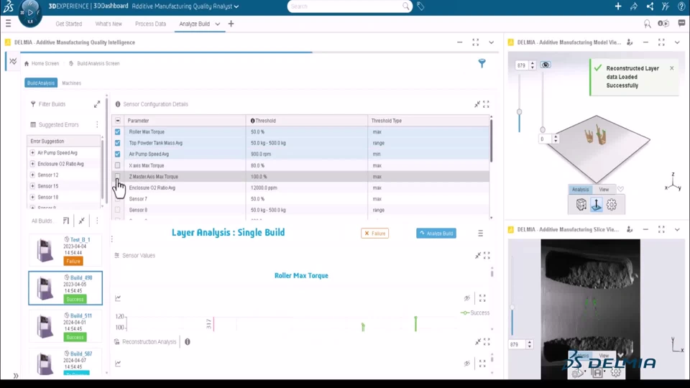Image resolution: width=690 pixels, height=388 pixels.
Task: Open the Build_511 build link
Action: 81,315
